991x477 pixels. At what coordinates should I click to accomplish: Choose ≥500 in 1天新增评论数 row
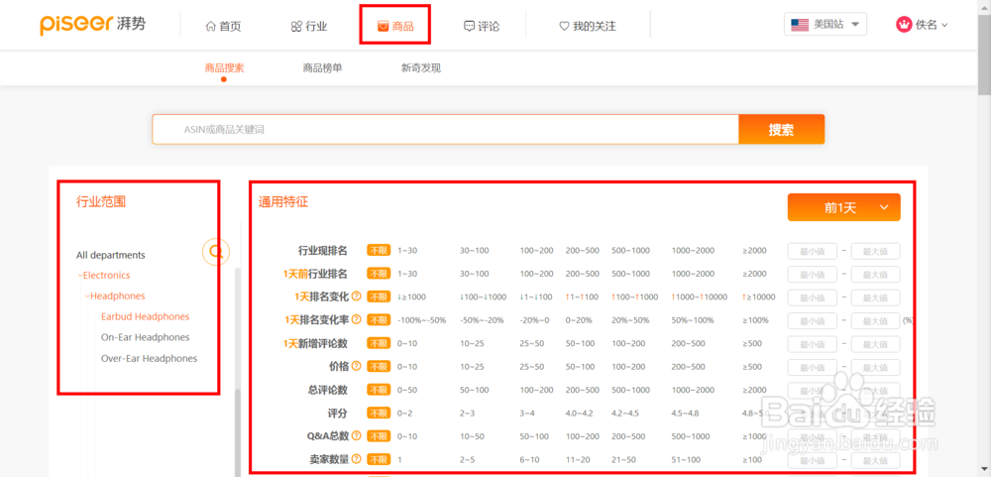tap(752, 343)
